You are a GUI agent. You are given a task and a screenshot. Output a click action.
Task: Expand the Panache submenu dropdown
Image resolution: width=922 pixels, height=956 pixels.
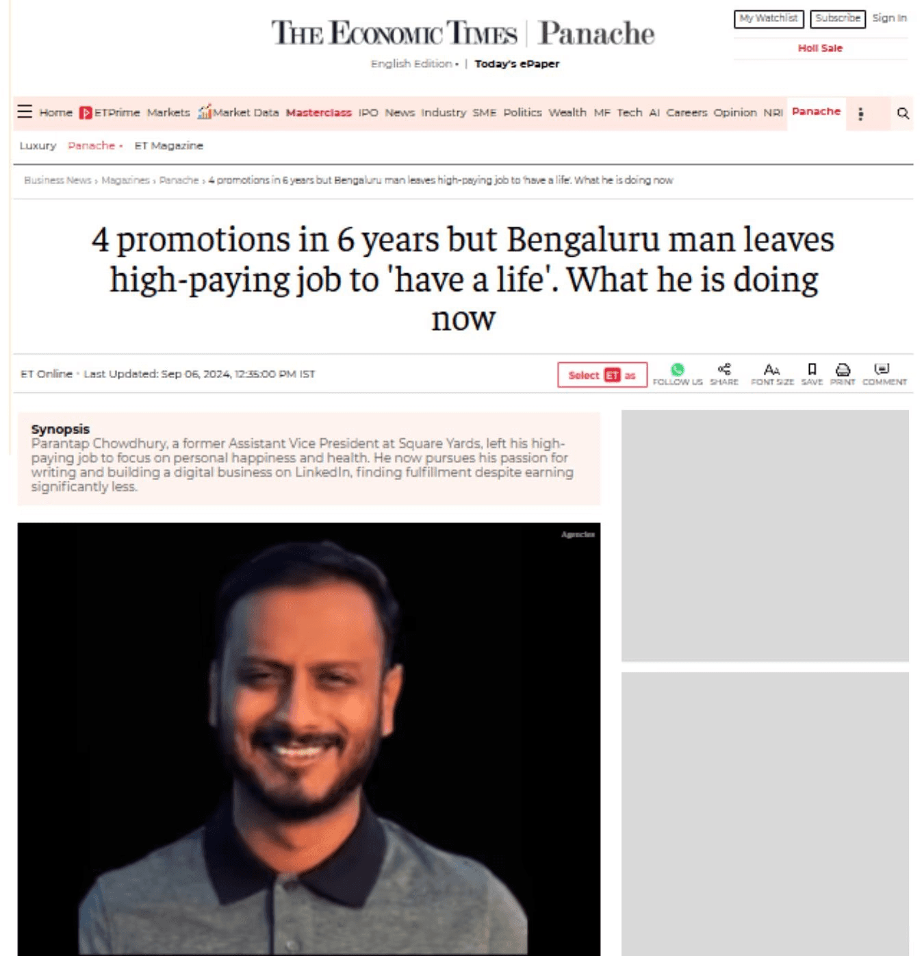[x=95, y=145]
